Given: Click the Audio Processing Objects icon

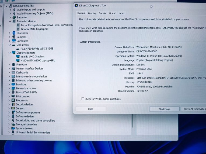Looking at the screenshot, I should click(x=14, y=13).
